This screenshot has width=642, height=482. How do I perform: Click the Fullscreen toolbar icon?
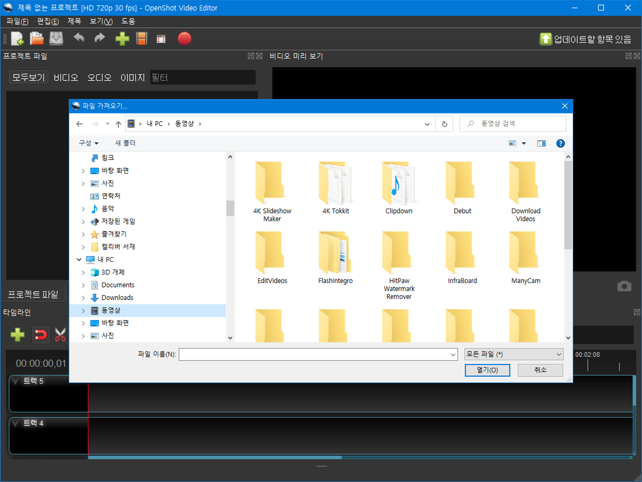[x=161, y=39]
